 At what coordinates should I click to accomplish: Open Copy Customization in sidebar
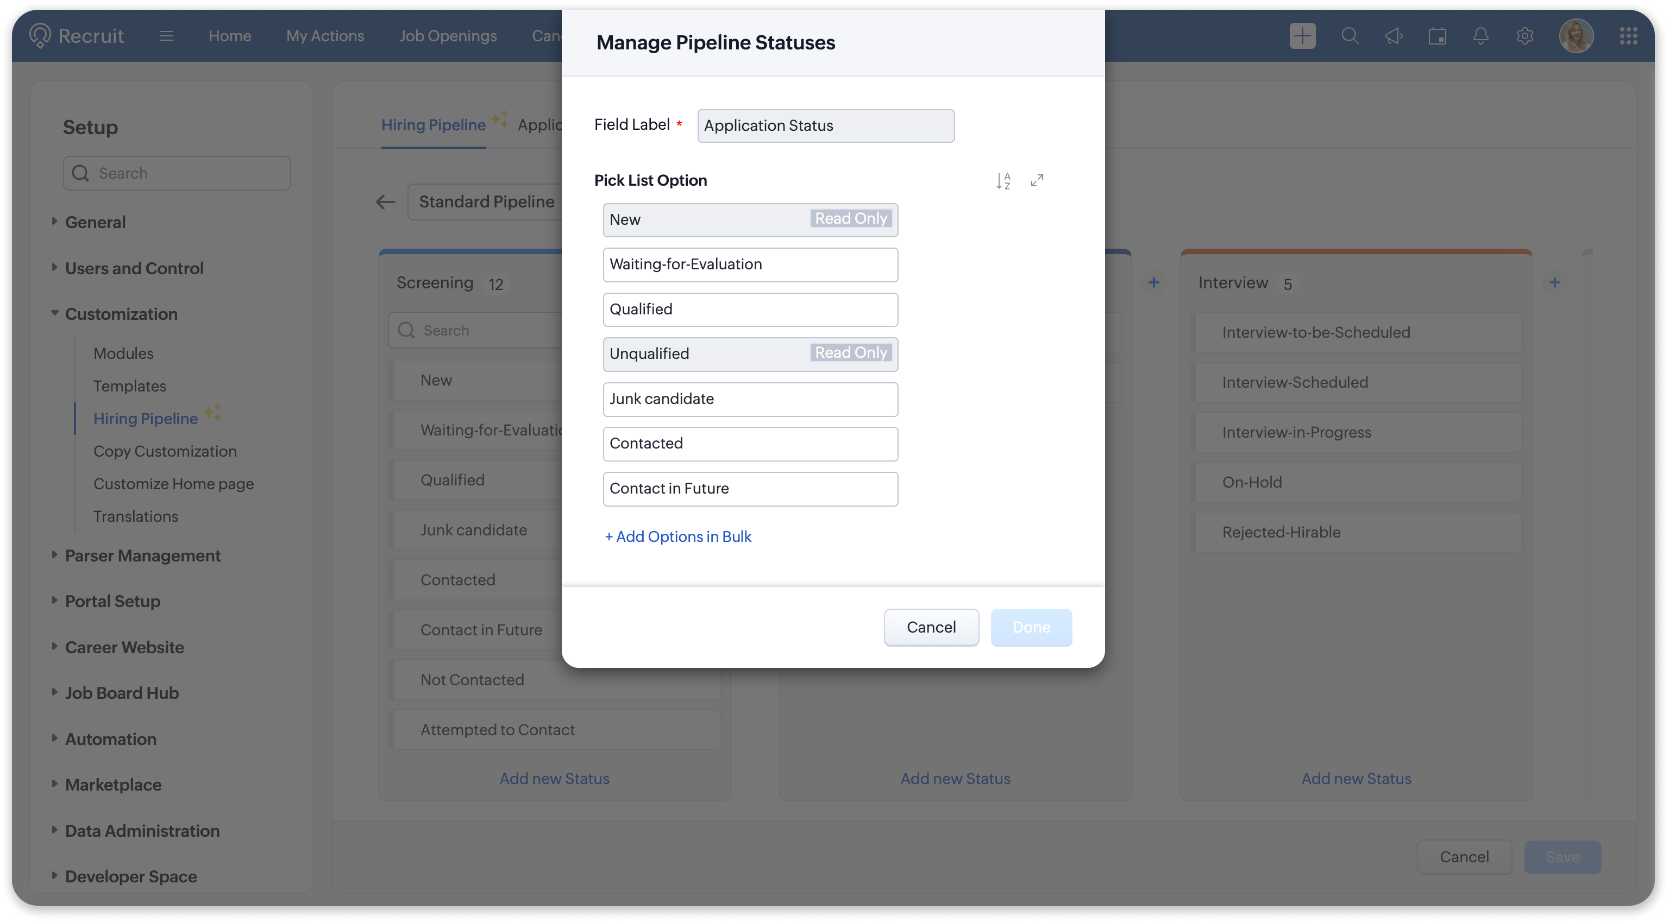pos(165,451)
